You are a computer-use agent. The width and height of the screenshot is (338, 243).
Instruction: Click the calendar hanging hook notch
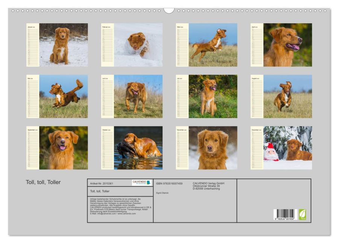(169, 10)
